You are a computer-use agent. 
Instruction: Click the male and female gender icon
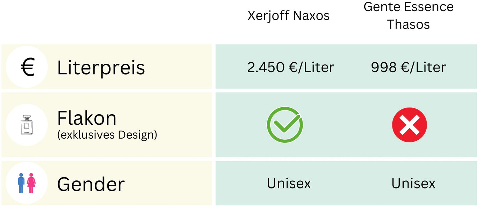(27, 183)
